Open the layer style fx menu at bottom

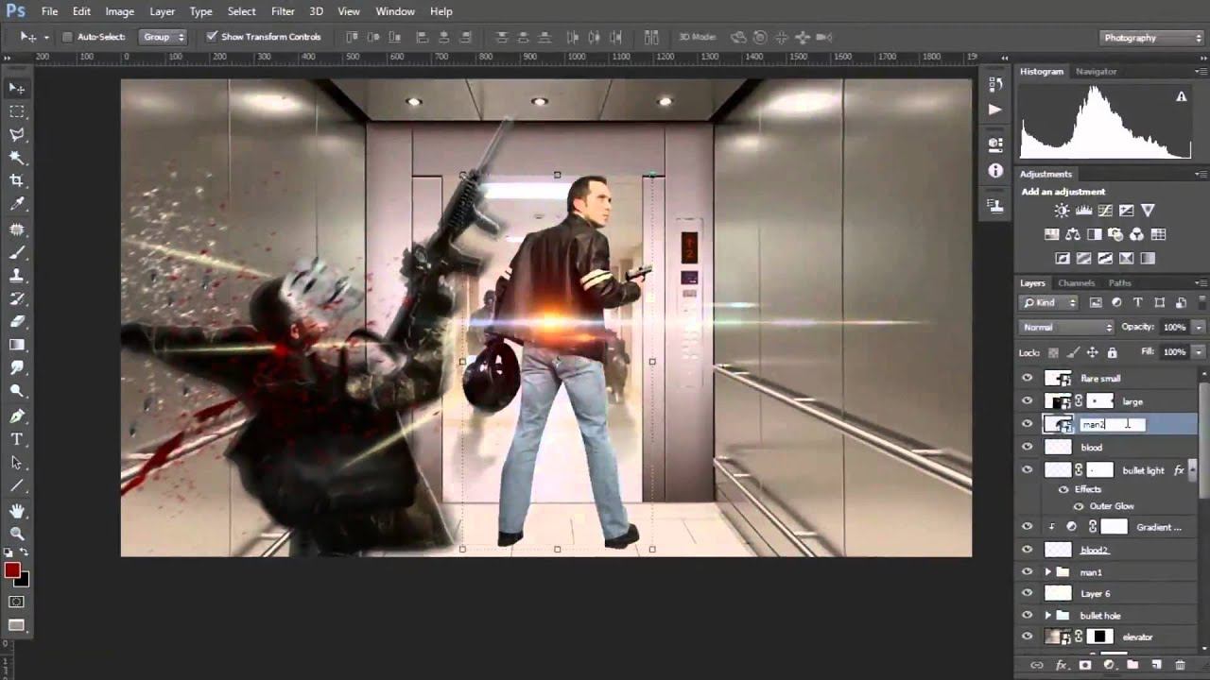click(x=1061, y=665)
